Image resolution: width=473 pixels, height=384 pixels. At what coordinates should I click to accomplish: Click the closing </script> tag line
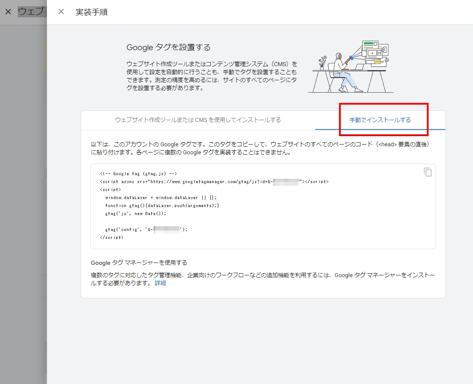112,238
